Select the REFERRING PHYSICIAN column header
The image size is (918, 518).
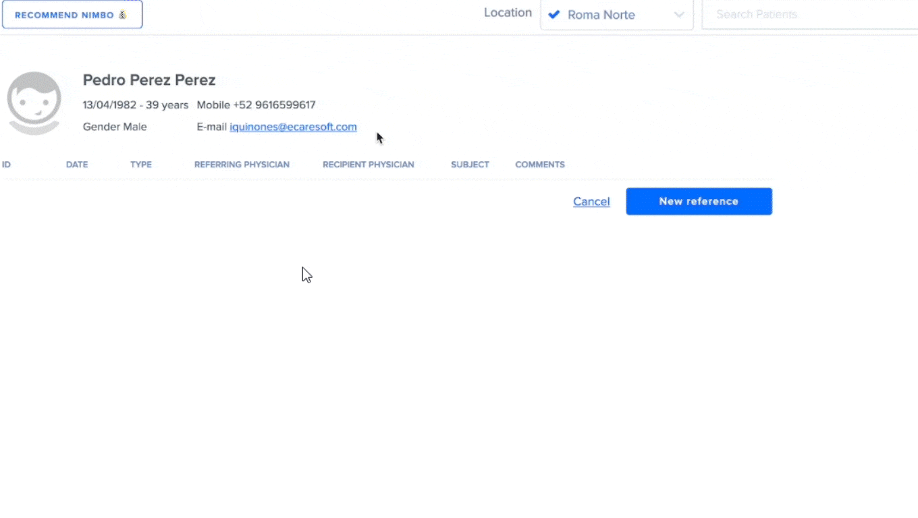(242, 164)
